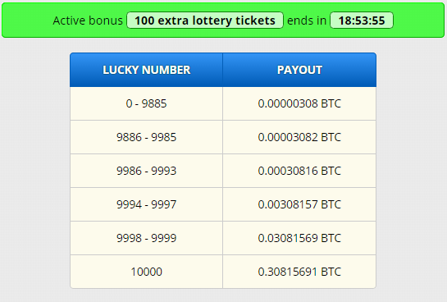Select the 0.00000308 BTC payout cell
The image size is (447, 302).
[299, 103]
